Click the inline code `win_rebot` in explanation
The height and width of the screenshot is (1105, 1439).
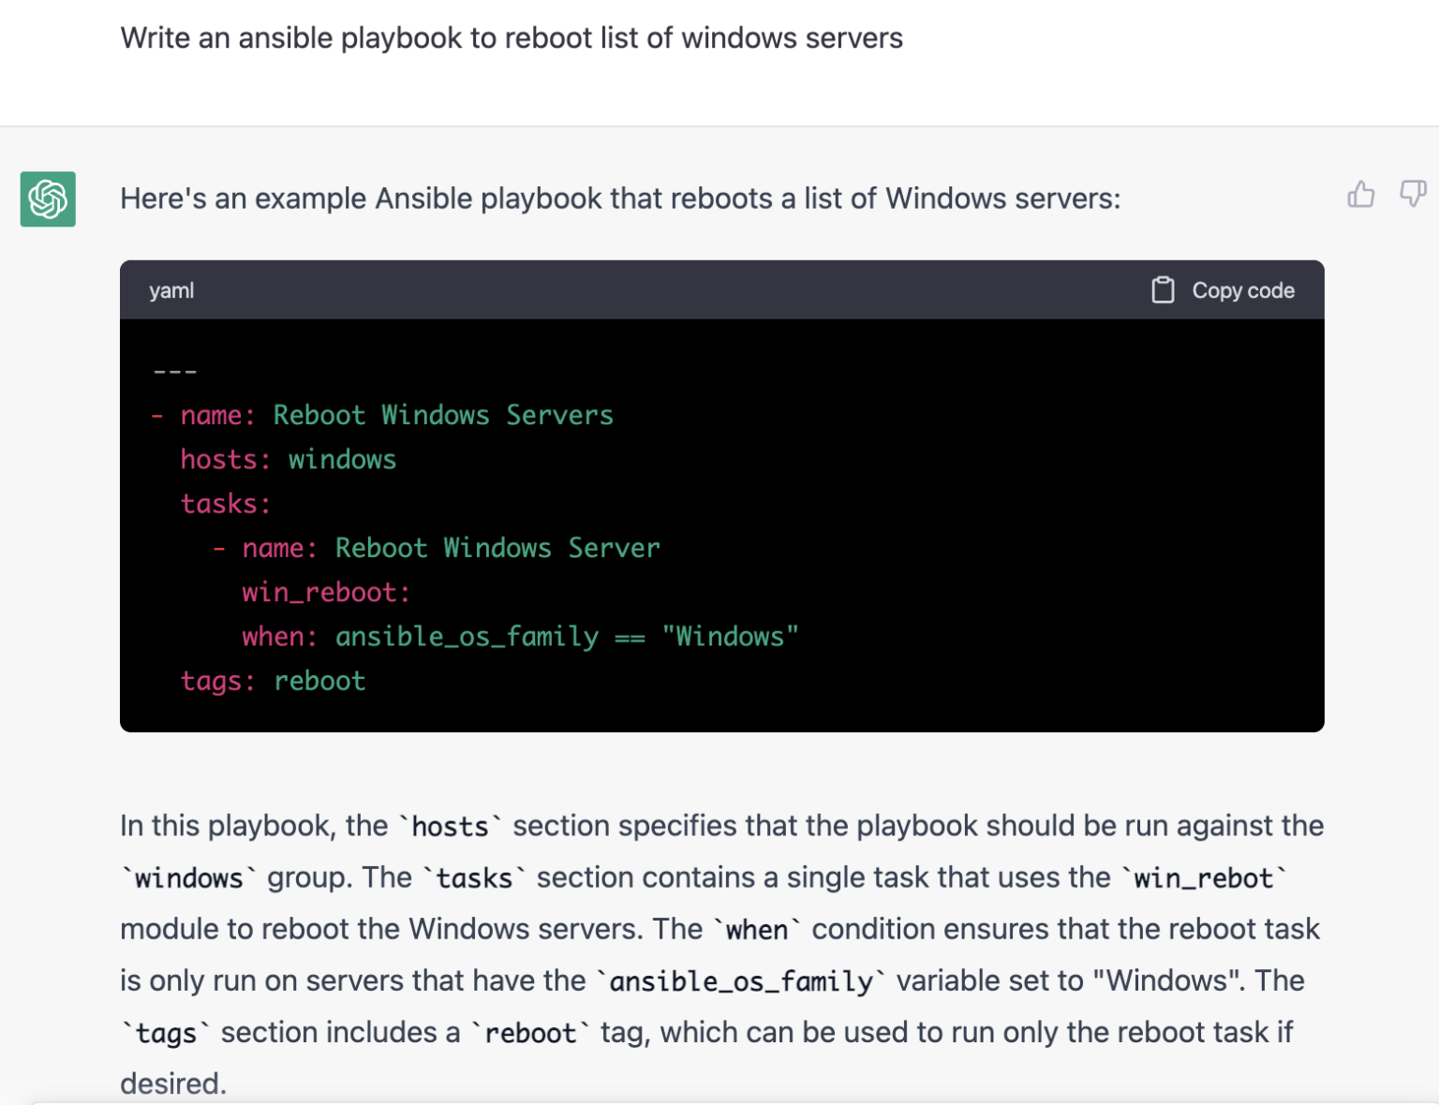click(x=1205, y=877)
